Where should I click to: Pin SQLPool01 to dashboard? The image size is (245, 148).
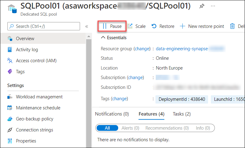click(202, 6)
